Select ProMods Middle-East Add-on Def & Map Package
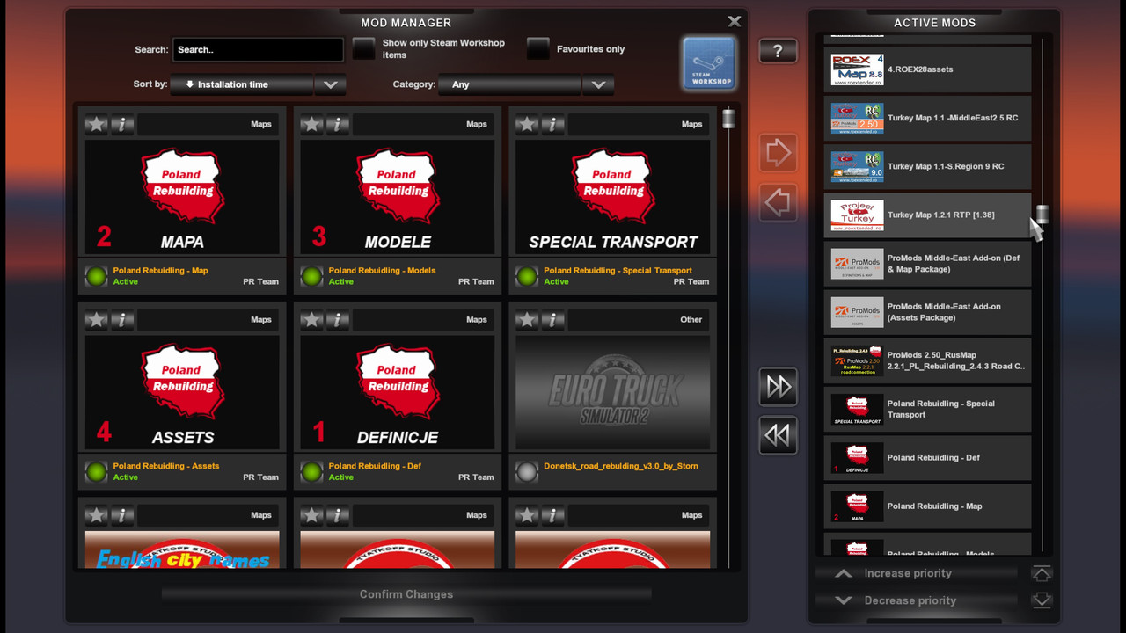 (x=927, y=264)
